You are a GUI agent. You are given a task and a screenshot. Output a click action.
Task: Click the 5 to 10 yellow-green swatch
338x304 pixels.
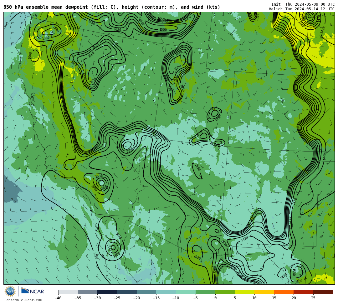tap(245, 292)
